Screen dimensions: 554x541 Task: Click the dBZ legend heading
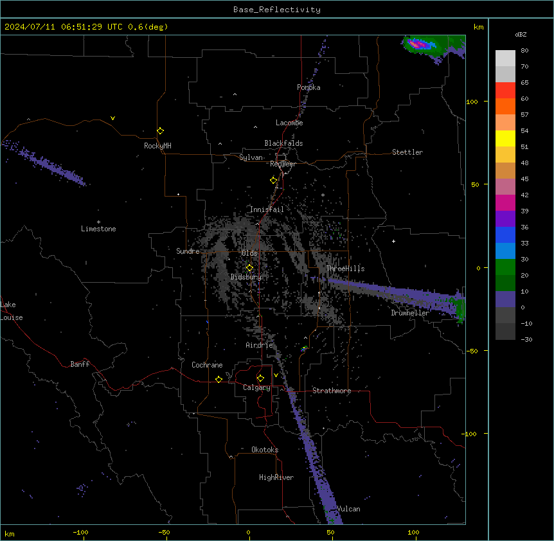point(521,34)
